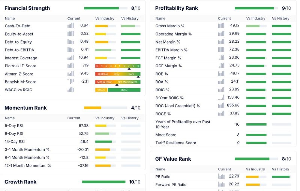Open the Debt-to-Equity sparkline chart icon
300x191 pixels.
click(70, 42)
